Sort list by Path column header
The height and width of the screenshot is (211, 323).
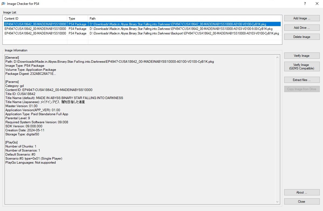(185, 19)
